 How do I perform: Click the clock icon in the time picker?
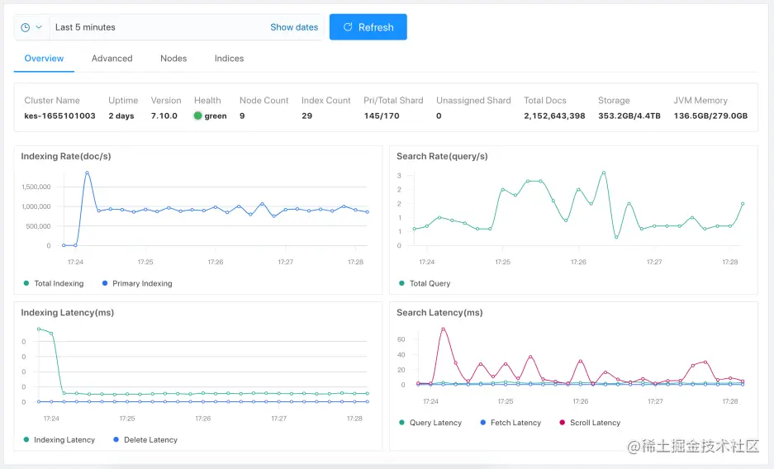point(25,27)
